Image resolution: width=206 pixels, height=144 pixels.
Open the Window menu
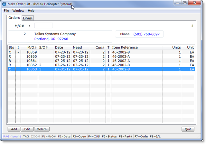tap(18, 11)
